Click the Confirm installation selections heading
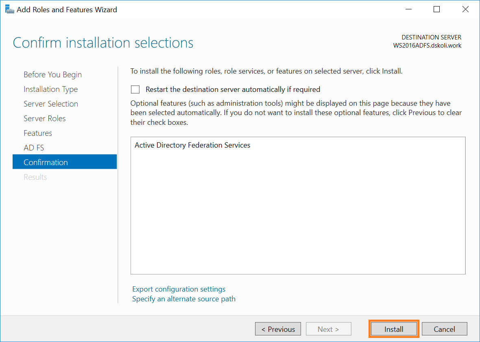 coord(103,43)
